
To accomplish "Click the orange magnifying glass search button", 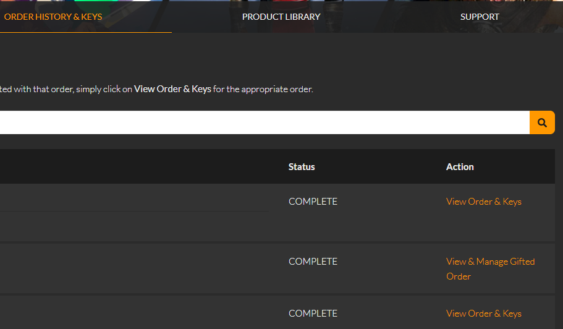I will [542, 122].
